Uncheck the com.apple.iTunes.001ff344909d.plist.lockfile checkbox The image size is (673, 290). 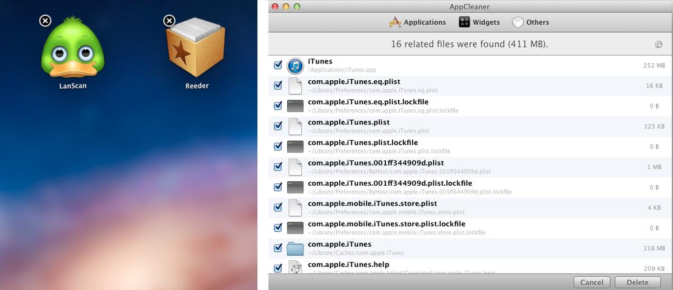(278, 187)
